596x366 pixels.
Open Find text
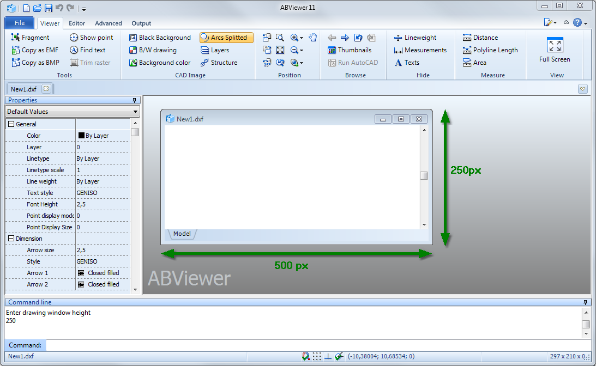coord(87,50)
